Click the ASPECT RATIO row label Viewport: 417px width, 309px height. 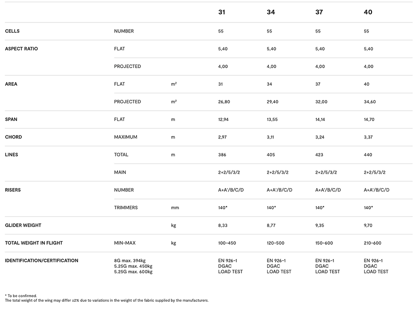click(x=21, y=49)
